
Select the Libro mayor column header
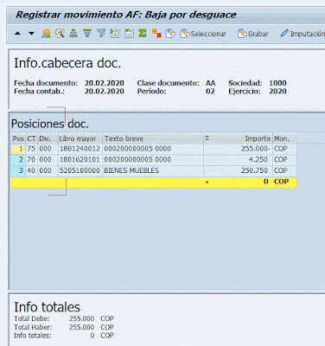click(x=80, y=138)
